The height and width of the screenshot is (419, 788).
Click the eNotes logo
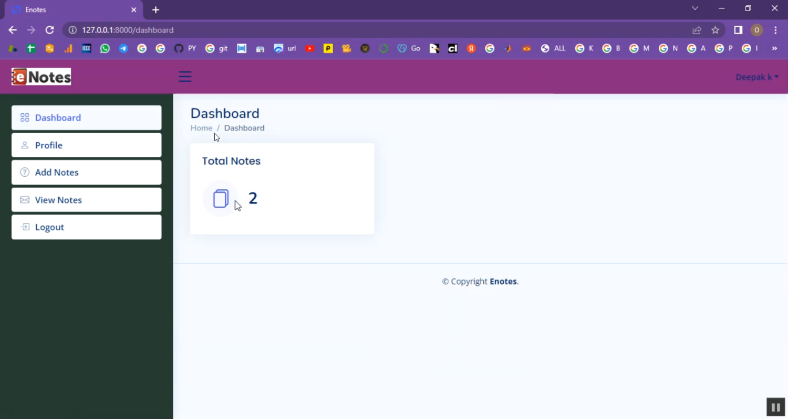(42, 77)
